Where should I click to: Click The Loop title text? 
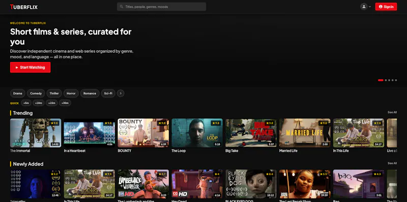pyautogui.click(x=179, y=151)
